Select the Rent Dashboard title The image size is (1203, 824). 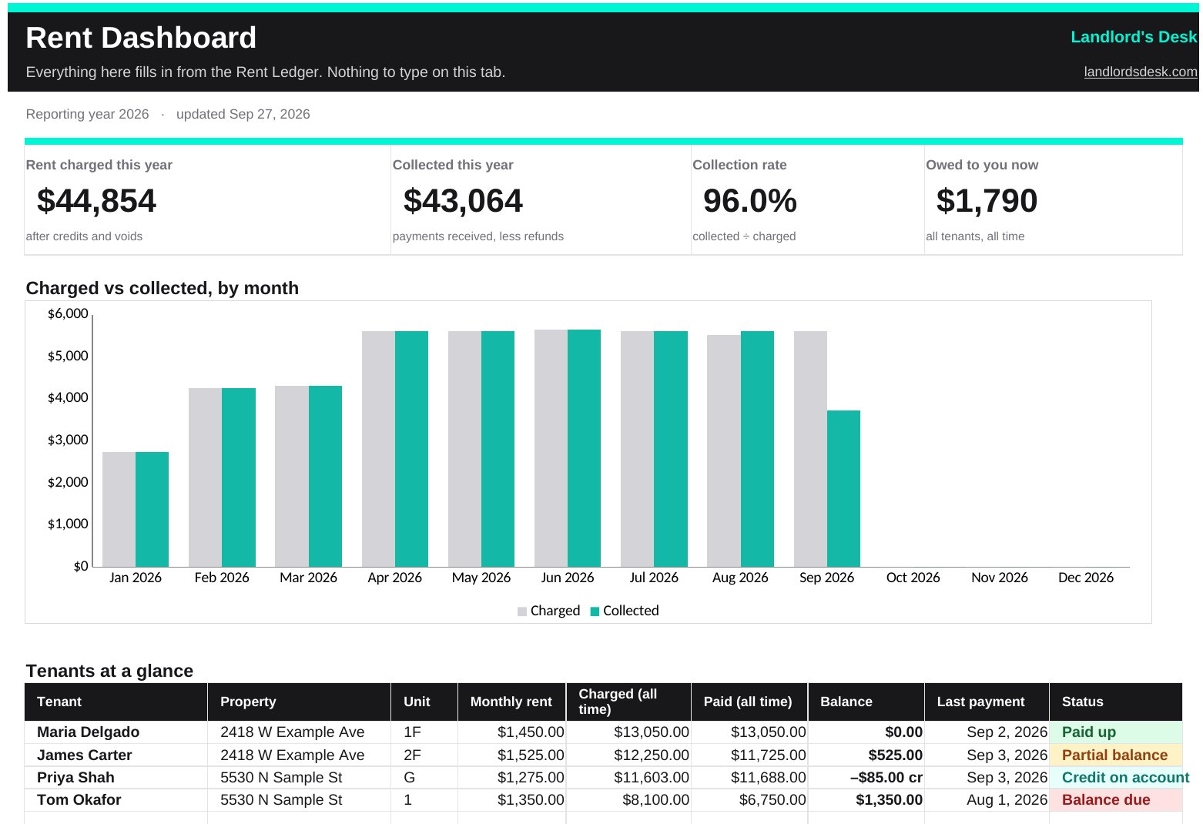(x=141, y=38)
